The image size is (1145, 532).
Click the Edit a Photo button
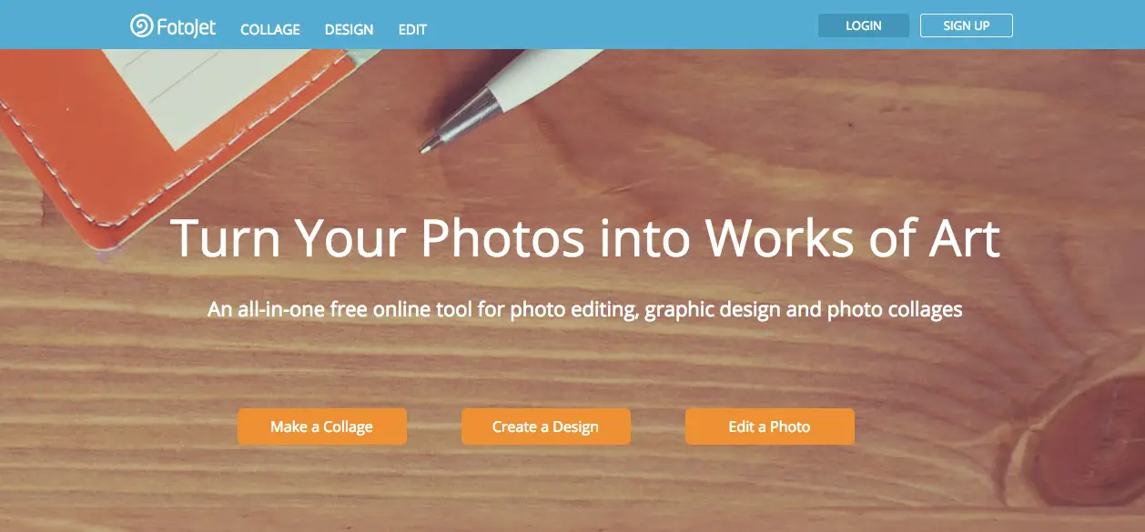coord(770,427)
